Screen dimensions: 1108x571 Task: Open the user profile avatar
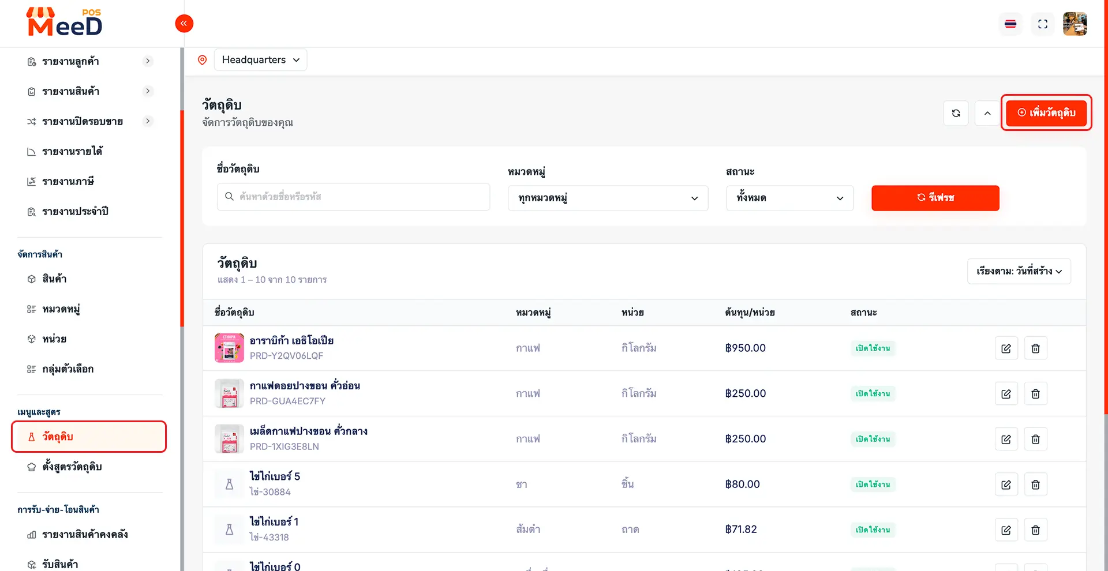point(1075,24)
